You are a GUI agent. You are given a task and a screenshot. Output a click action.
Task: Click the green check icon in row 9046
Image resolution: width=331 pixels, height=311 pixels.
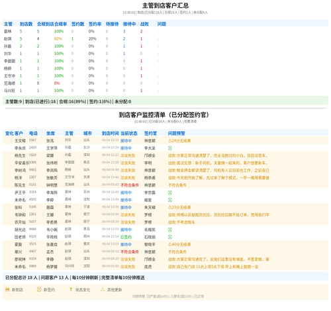pos(170,230)
